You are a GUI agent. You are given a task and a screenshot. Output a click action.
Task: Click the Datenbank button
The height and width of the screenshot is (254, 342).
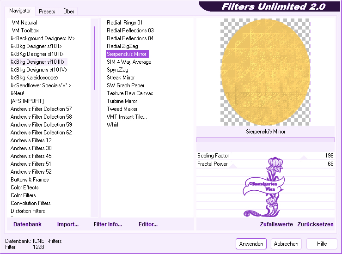pos(27,224)
